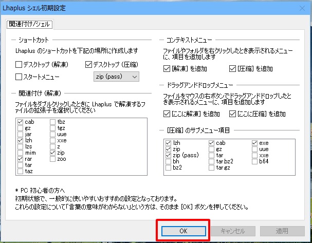Switch to the 関連付け/シェル tab
This screenshot has width=312, height=243.
pyautogui.click(x=29, y=24)
